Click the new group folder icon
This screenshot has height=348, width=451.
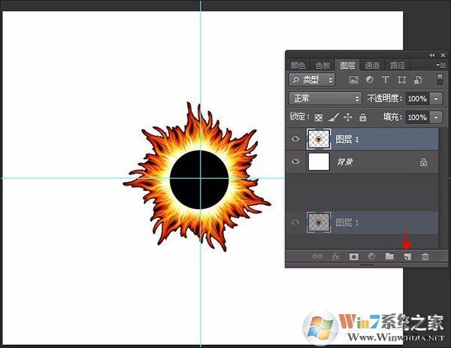click(x=389, y=257)
